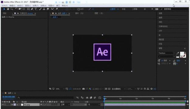The width and height of the screenshot is (190, 109).
Task: Open the Animation menu
Action: (43, 6)
